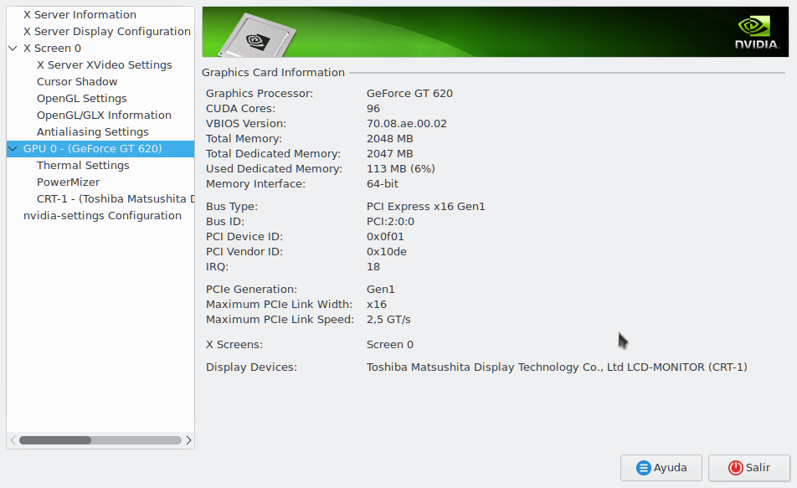
Task: Click the Display Devices: label
Action: pyautogui.click(x=251, y=367)
